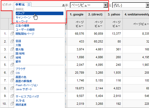Open external link icon in row 6
Image resolution: width=149 pixels, height=108 pixels.
point(12,73)
